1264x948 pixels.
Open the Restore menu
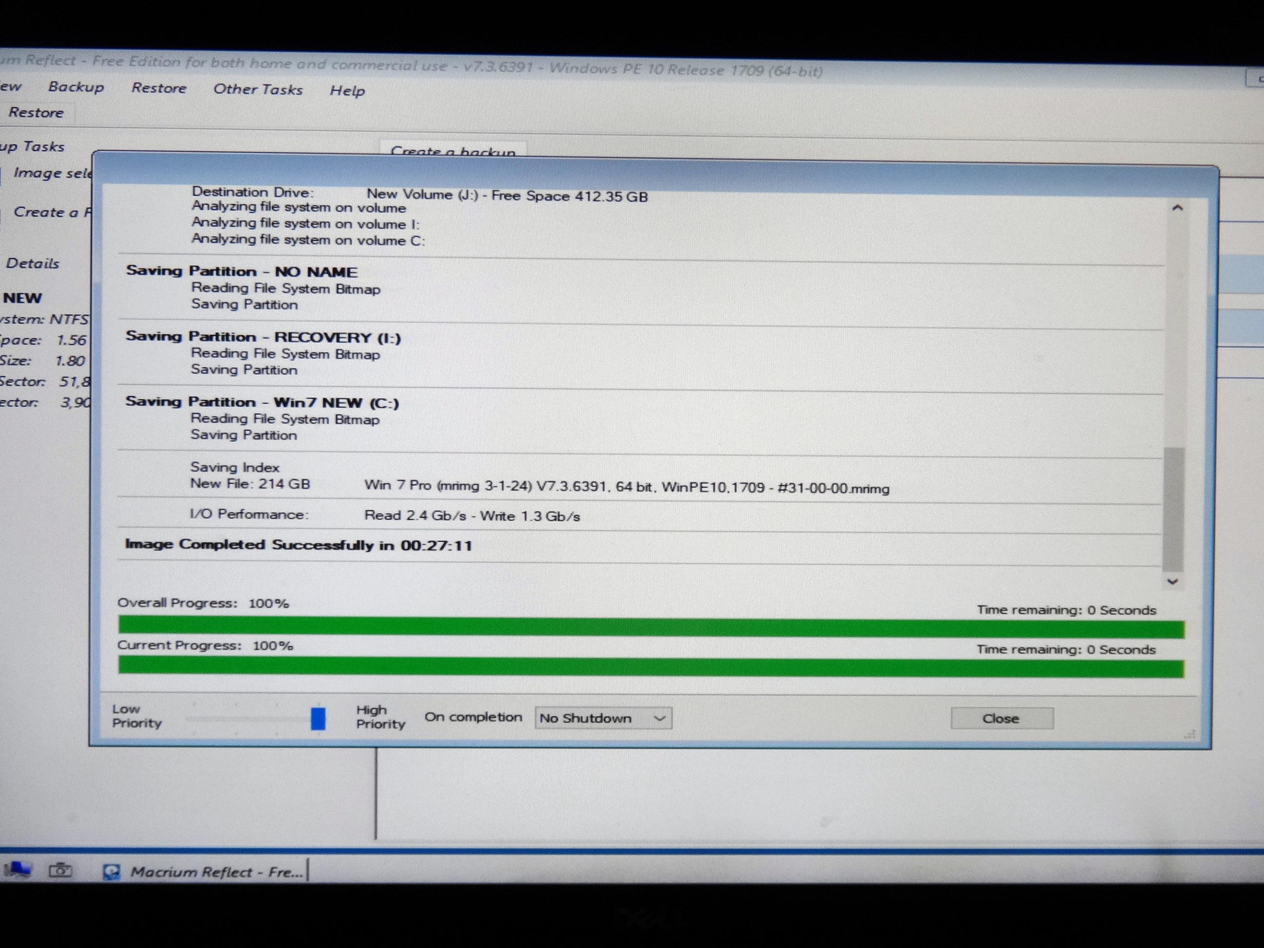159,88
